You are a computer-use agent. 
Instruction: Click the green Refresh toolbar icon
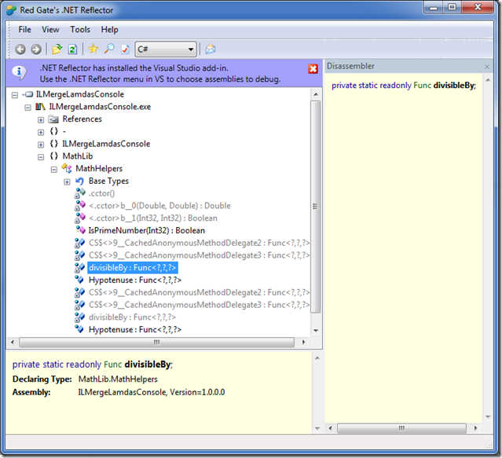click(73, 49)
